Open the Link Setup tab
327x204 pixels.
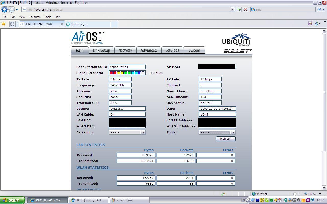pos(101,50)
